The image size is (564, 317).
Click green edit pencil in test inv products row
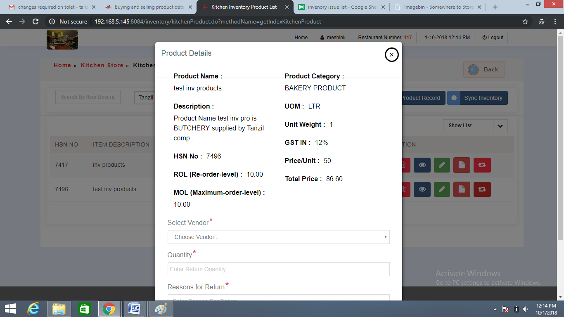(x=442, y=189)
